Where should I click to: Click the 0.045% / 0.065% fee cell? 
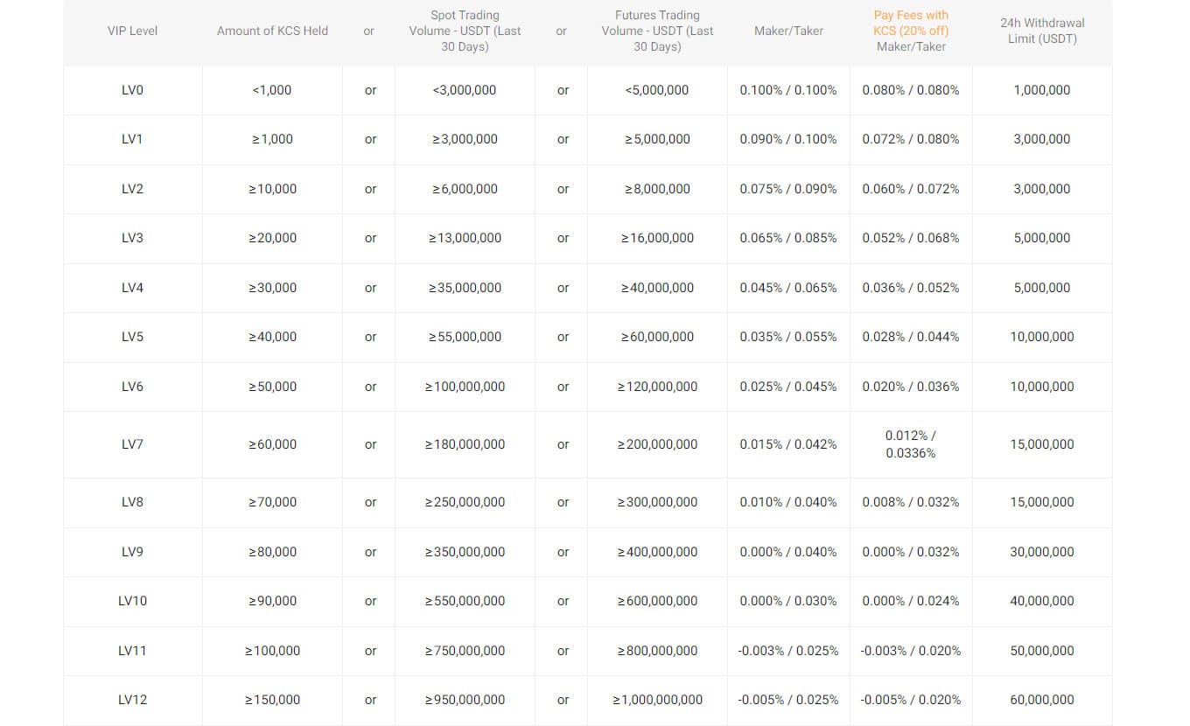coord(788,288)
